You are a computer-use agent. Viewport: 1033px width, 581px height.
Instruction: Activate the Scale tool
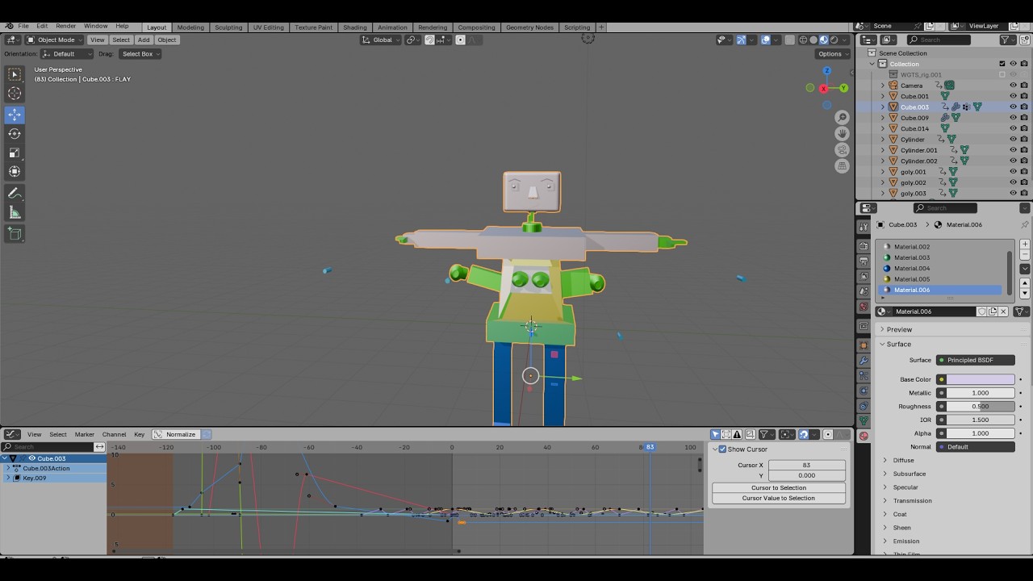click(x=15, y=153)
